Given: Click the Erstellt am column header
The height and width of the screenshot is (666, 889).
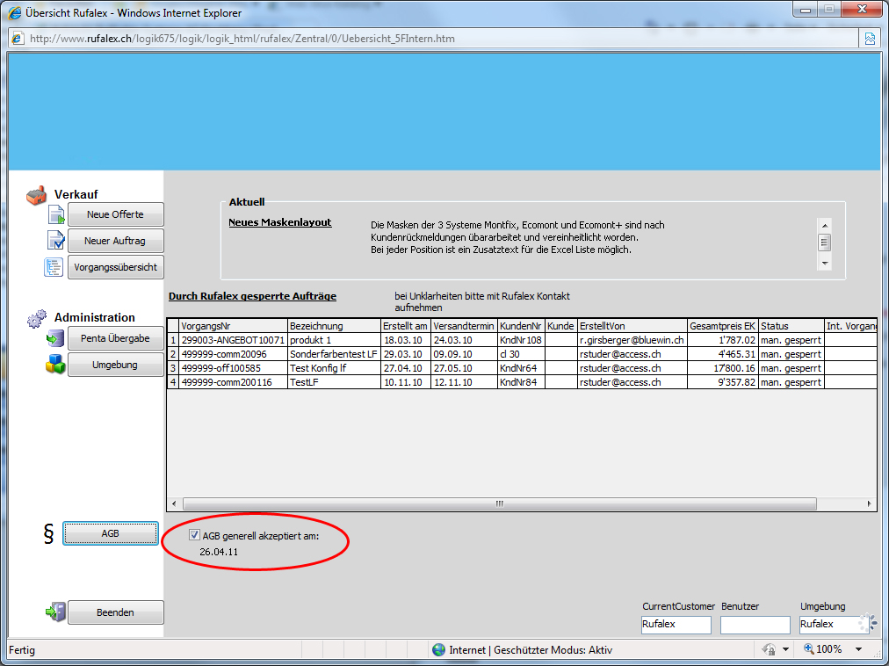Looking at the screenshot, I should tap(406, 326).
